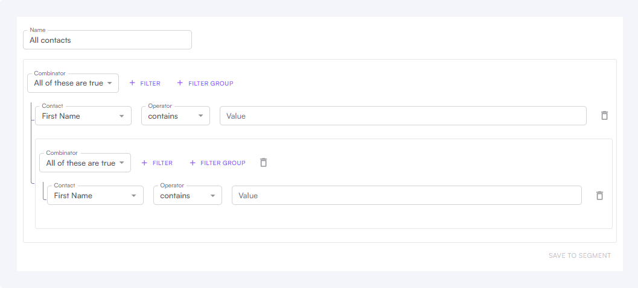The height and width of the screenshot is (288, 638).
Task: Open the top-level Combinator dropdown
Action: tap(73, 83)
